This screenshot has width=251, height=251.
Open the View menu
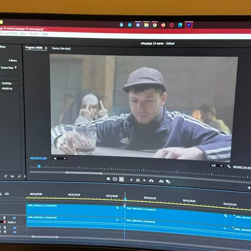point(23,34)
